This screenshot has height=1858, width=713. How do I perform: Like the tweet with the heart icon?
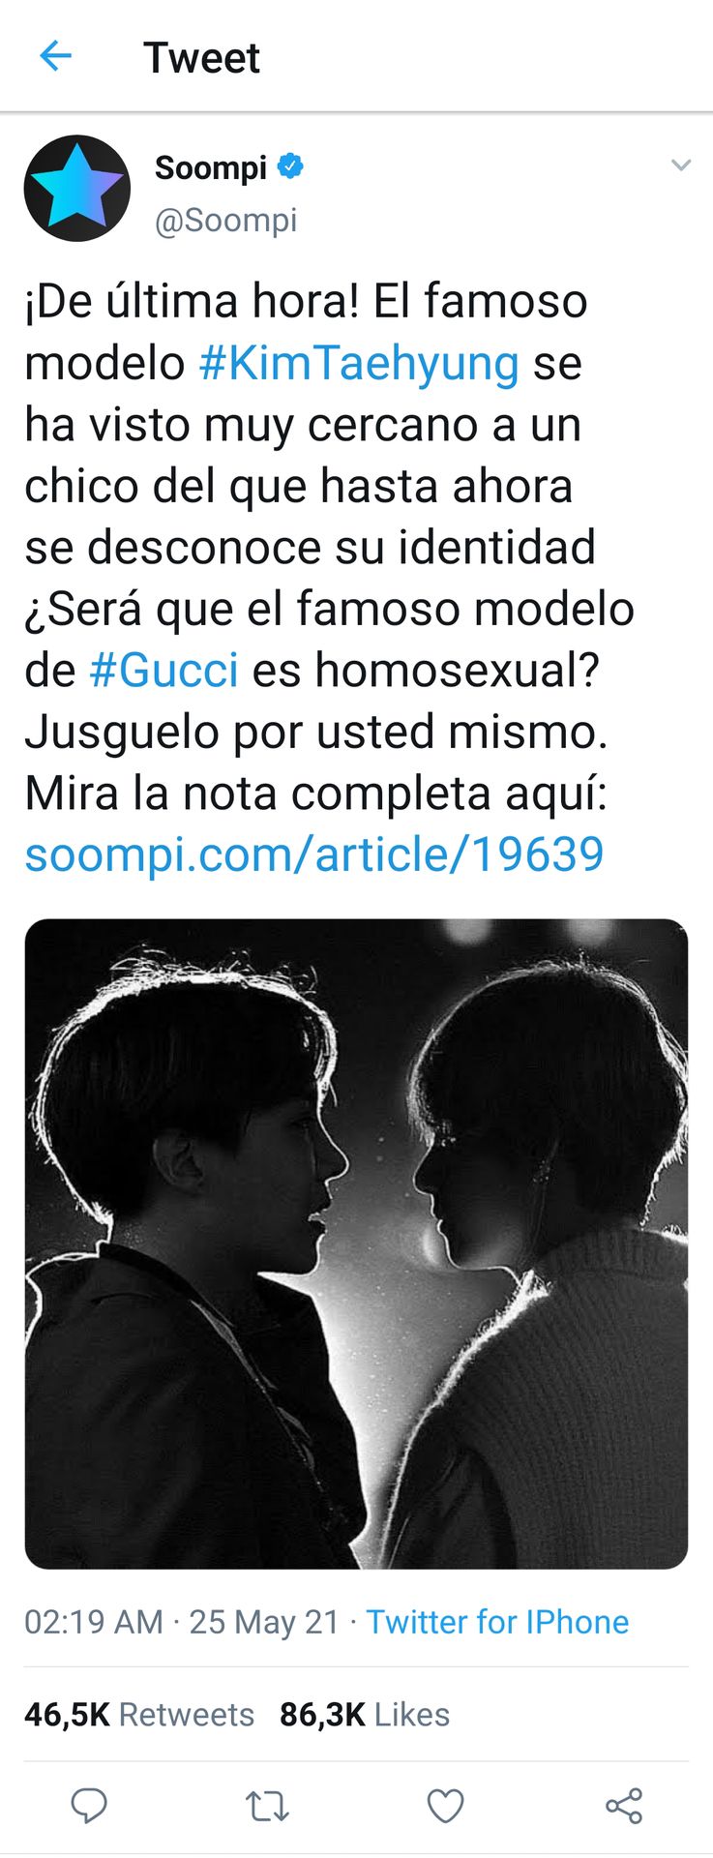tap(445, 1806)
